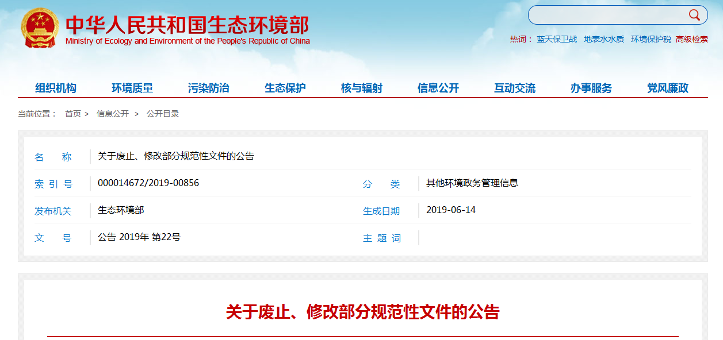The width and height of the screenshot is (723, 340).
Task: Click inside the search input box
Action: pos(607,15)
